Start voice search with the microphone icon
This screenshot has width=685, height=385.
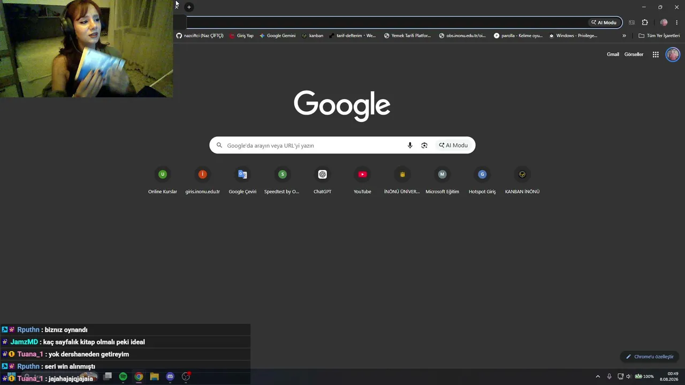click(x=410, y=145)
